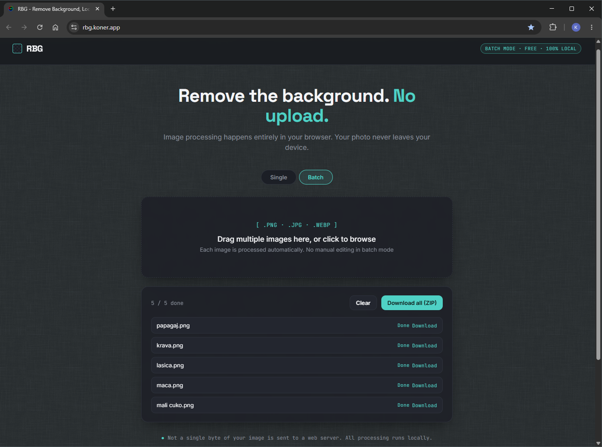Screen dimensions: 602x447
Task: Download maca.png result
Action: (425, 385)
